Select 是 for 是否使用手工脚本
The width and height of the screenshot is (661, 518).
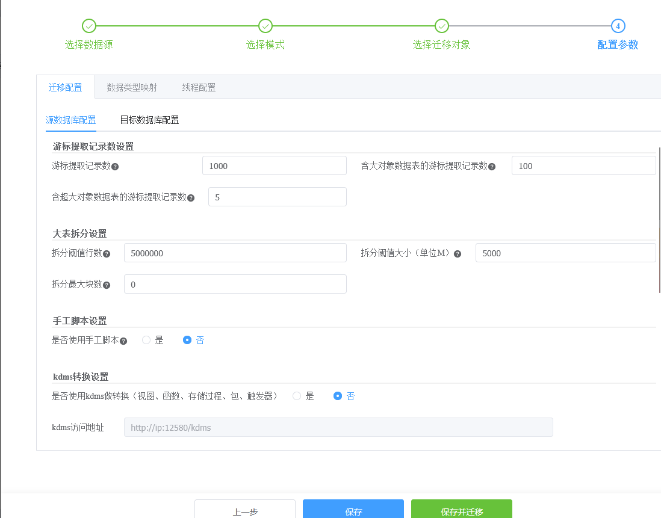click(x=146, y=340)
